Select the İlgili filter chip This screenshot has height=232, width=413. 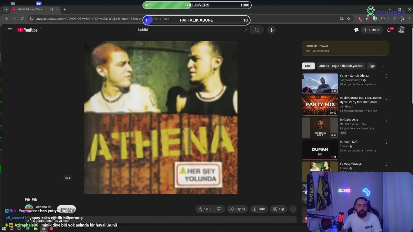(x=372, y=66)
